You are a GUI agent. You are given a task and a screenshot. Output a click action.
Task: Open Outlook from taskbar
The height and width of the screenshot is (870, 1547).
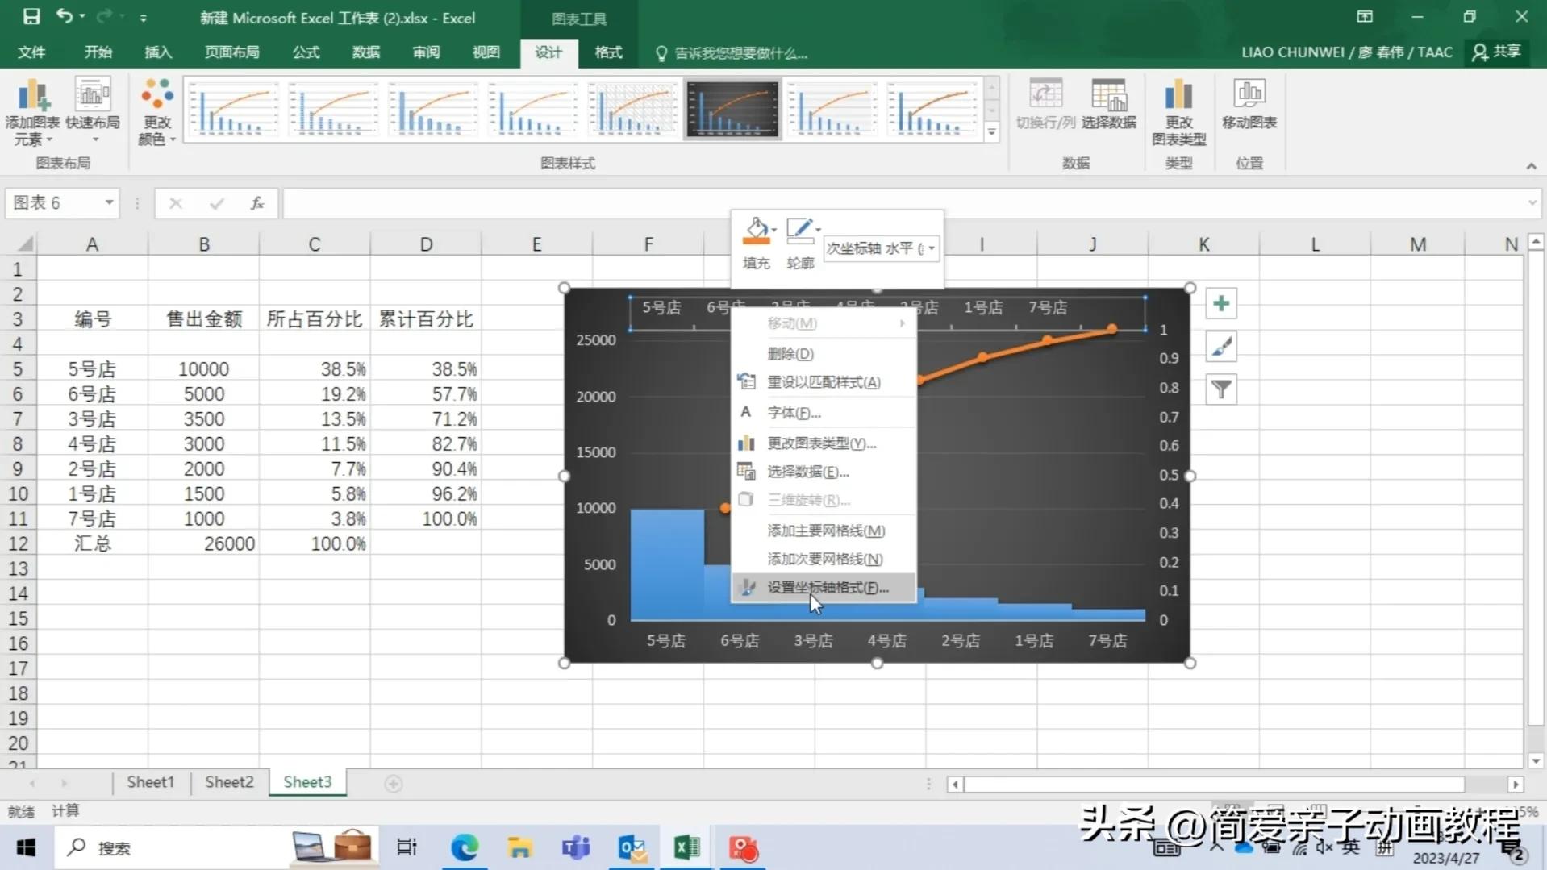pyautogui.click(x=632, y=847)
